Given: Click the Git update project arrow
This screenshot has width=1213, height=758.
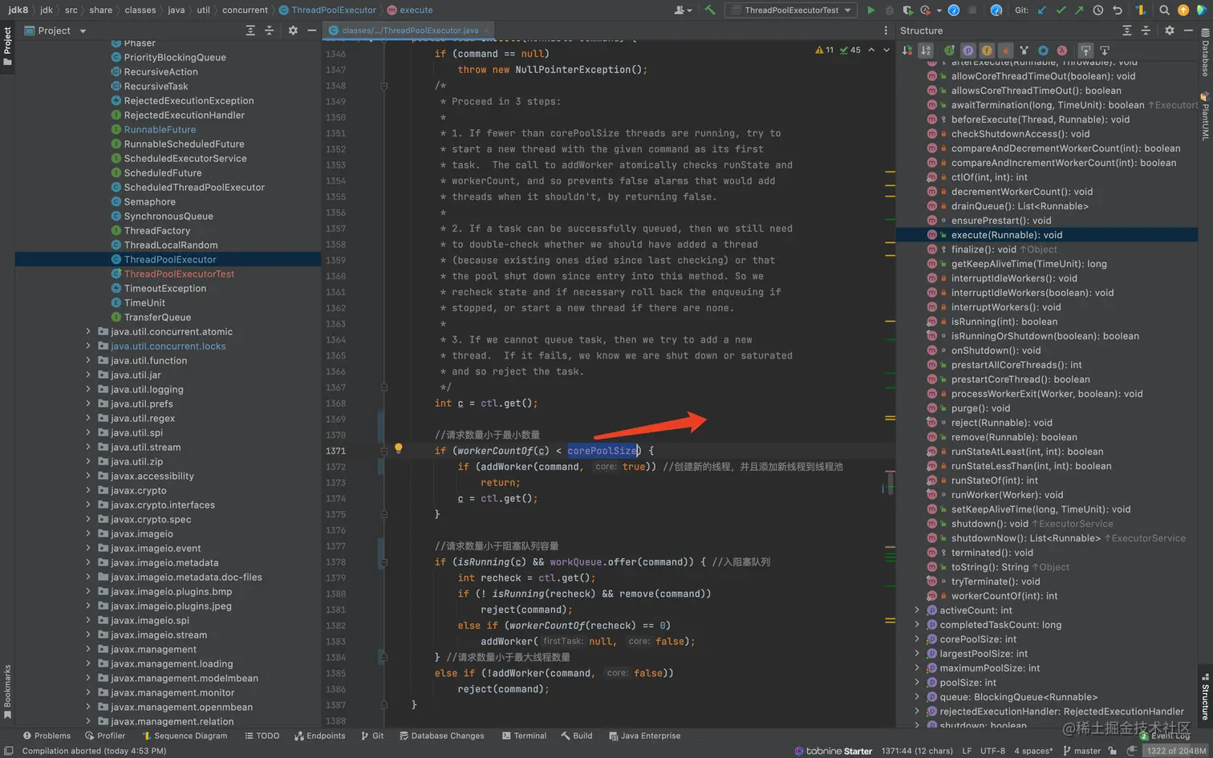Looking at the screenshot, I should pos(1042,10).
